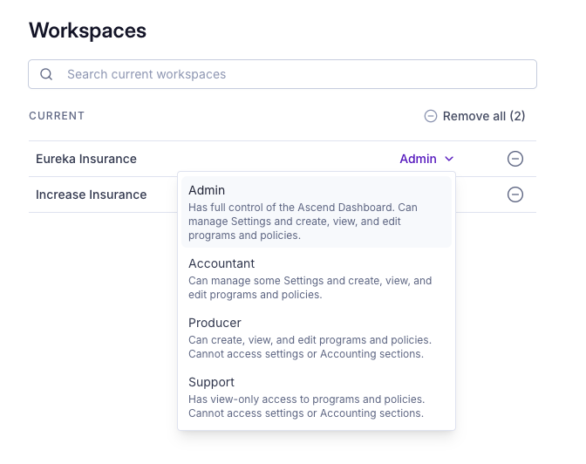Select the Accountant role option
This screenshot has width=586, height=464.
click(x=317, y=278)
